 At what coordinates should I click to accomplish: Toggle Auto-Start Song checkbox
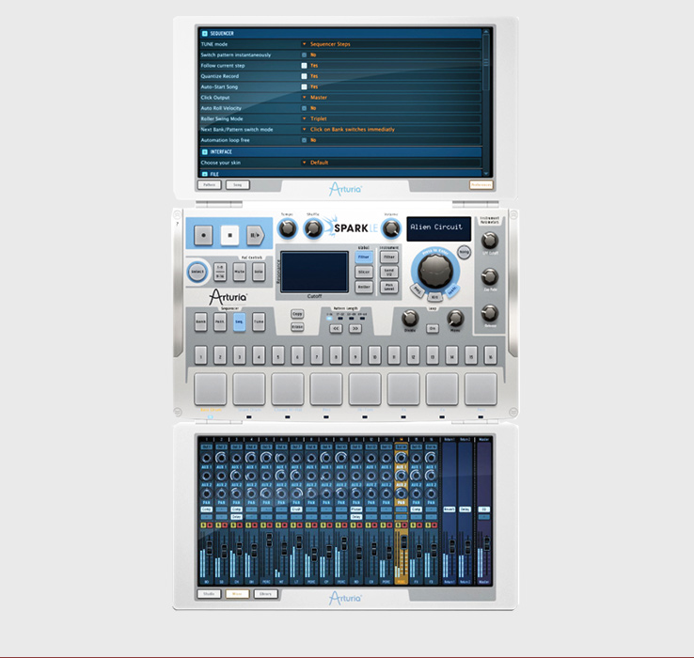304,86
